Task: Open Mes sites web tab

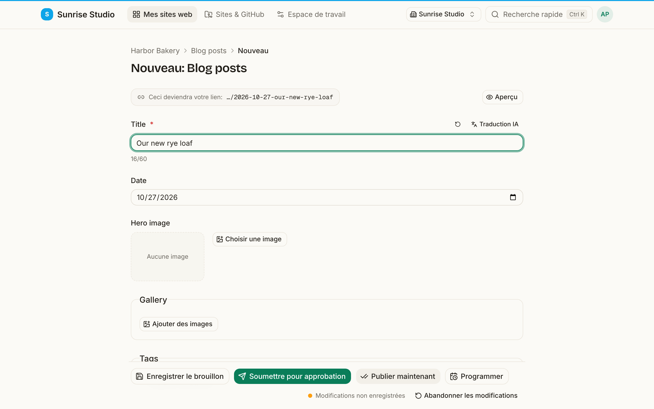Action: coord(162,14)
